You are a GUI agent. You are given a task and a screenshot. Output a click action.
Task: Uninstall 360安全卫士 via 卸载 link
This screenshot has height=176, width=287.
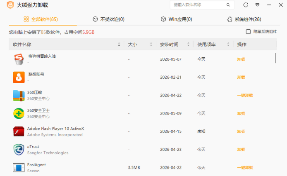(x=241, y=113)
